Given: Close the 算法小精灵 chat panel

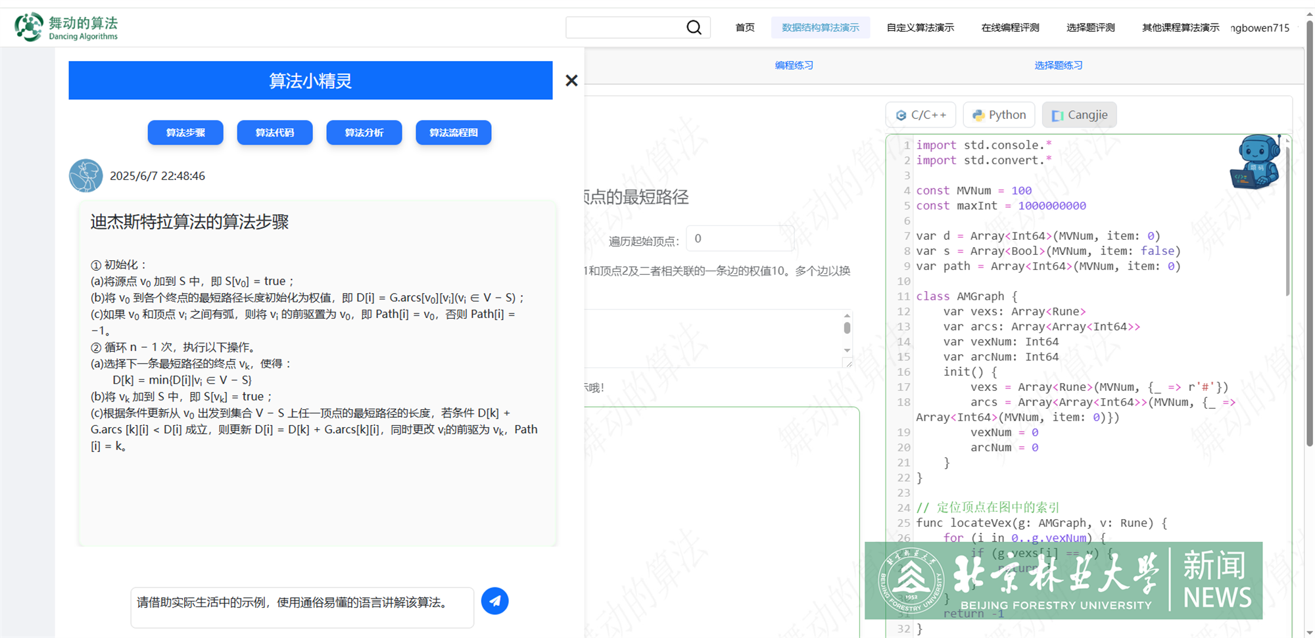Looking at the screenshot, I should tap(571, 80).
